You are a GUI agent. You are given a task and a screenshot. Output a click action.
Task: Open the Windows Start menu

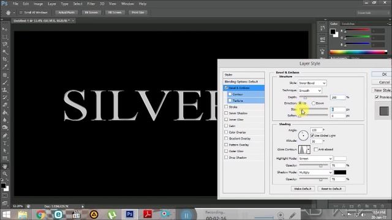6,215
